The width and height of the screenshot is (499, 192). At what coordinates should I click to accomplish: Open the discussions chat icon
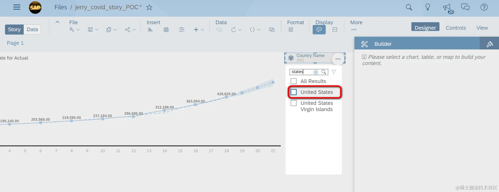tap(465, 7)
